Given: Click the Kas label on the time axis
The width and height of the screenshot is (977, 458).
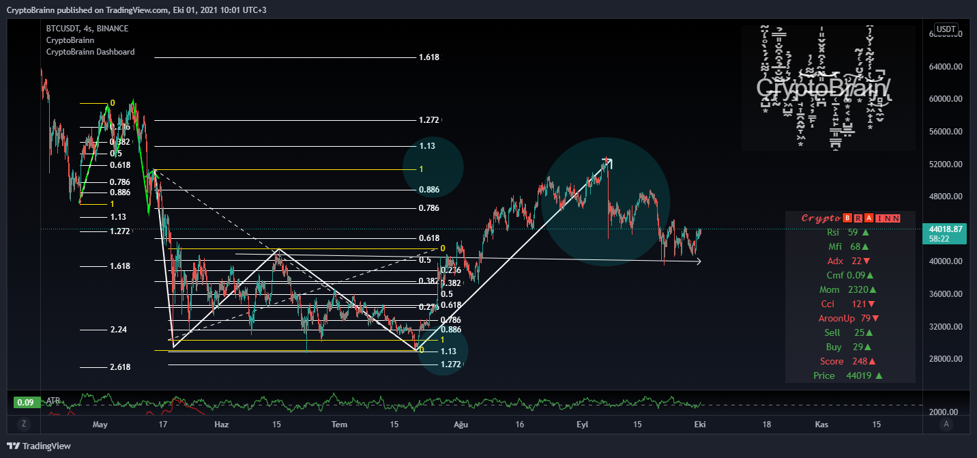Looking at the screenshot, I should [x=821, y=425].
